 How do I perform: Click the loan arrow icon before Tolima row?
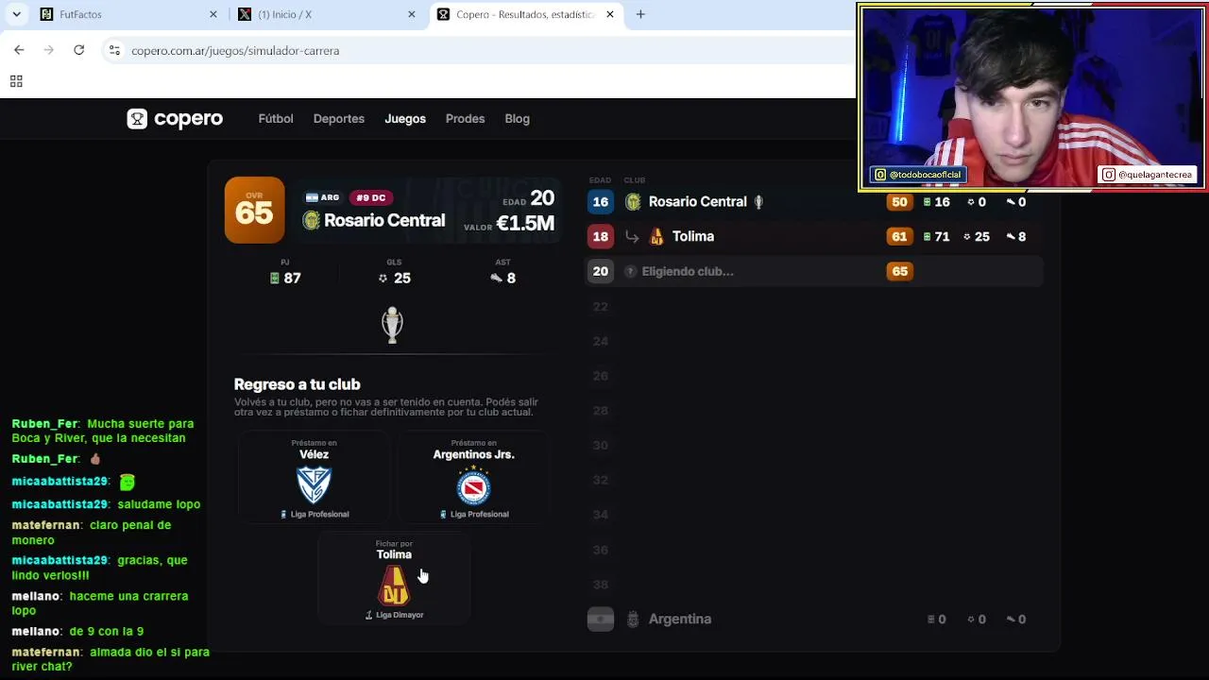632,237
